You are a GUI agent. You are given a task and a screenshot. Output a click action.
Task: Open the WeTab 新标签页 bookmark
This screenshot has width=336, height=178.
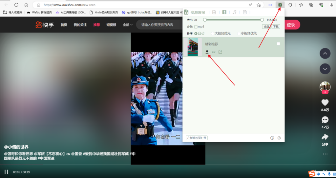pos(39,12)
